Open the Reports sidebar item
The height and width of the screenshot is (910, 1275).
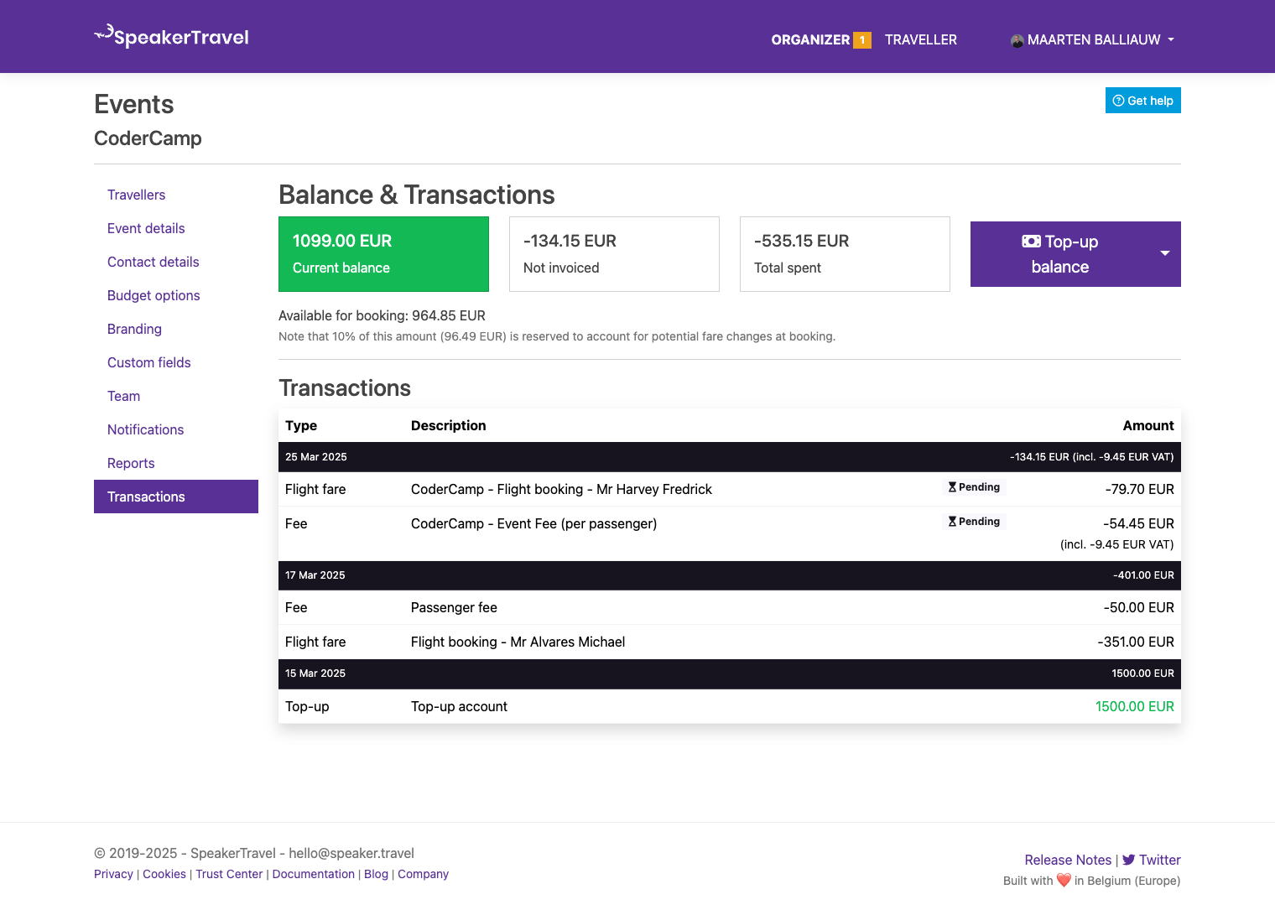click(x=131, y=463)
